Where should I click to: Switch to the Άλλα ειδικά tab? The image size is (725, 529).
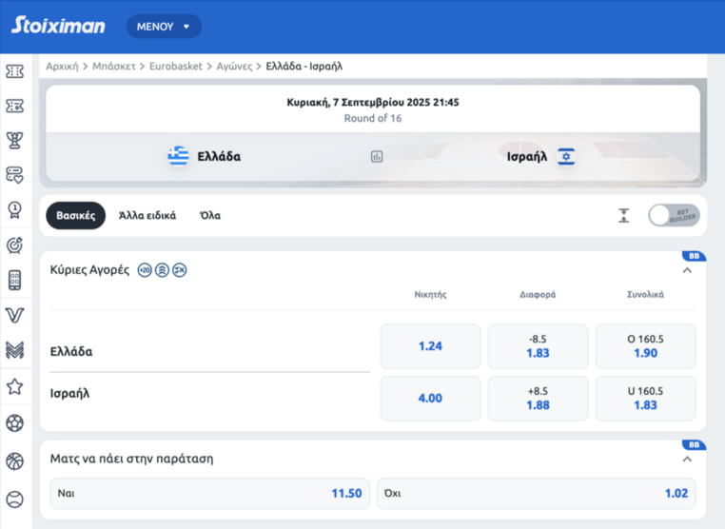click(x=147, y=216)
